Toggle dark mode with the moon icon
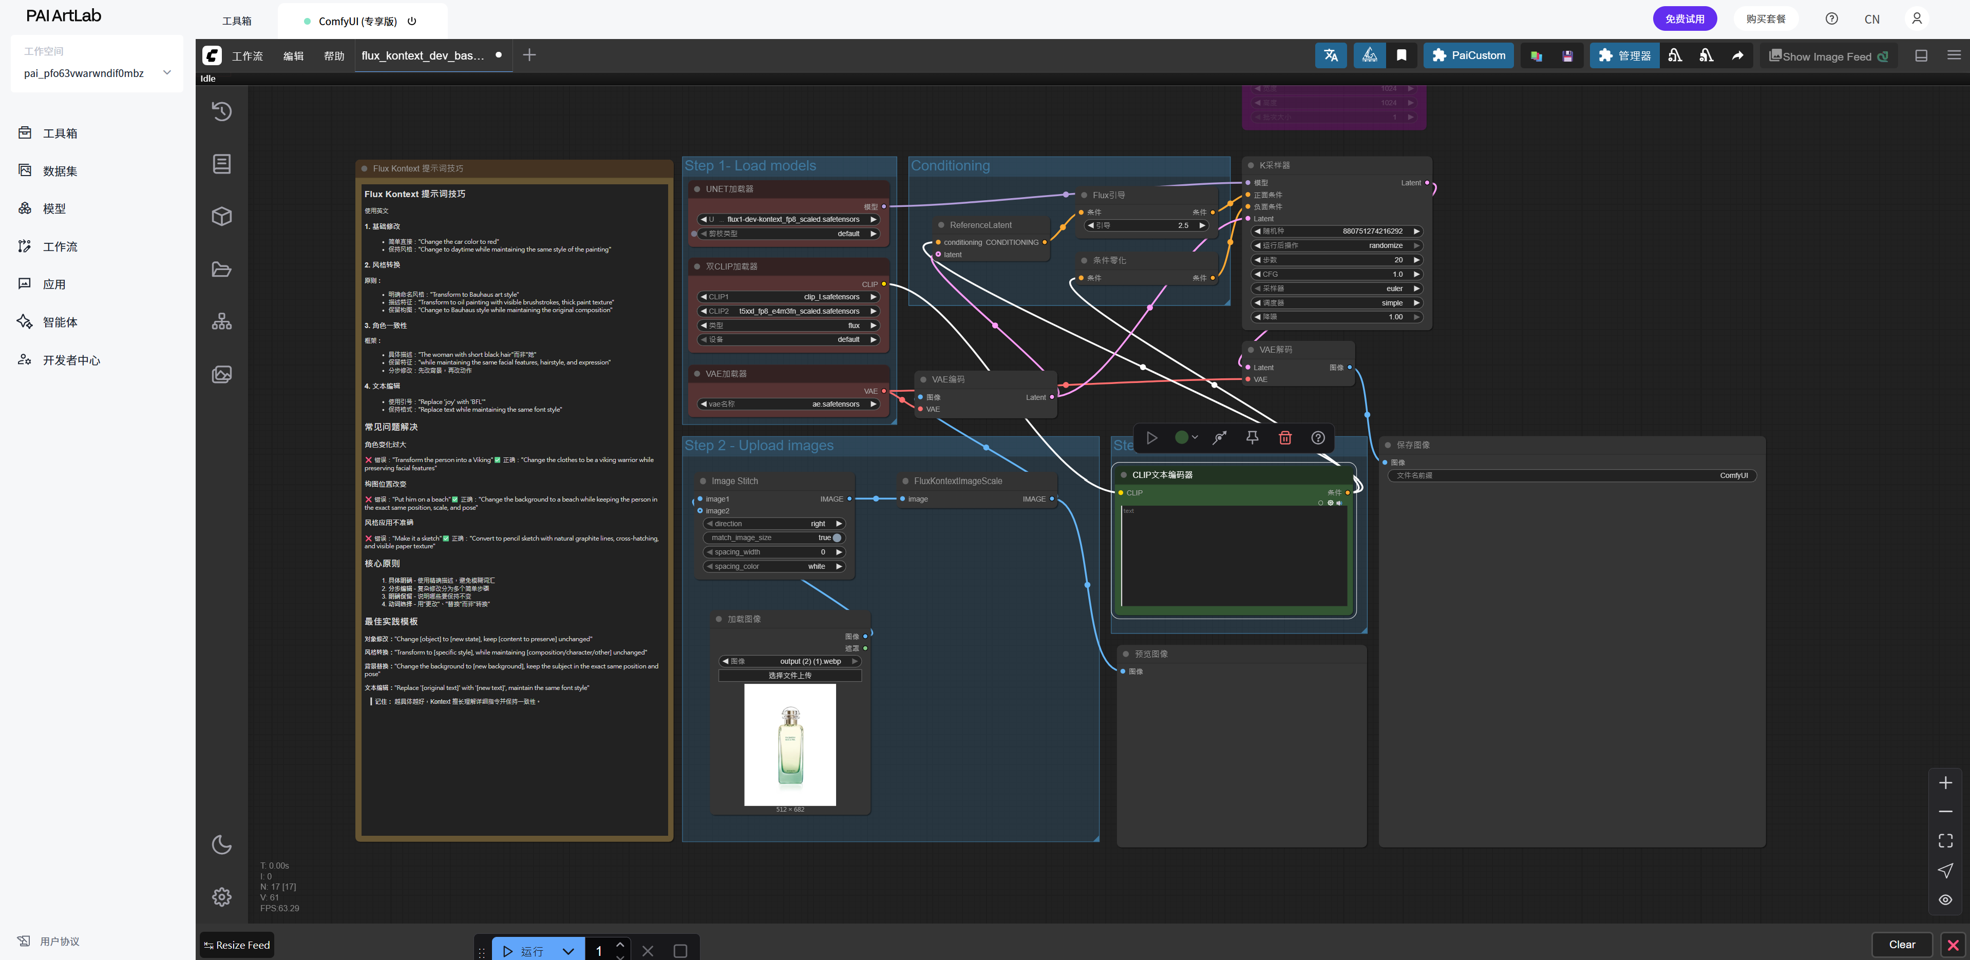The height and width of the screenshot is (960, 1970). tap(222, 844)
